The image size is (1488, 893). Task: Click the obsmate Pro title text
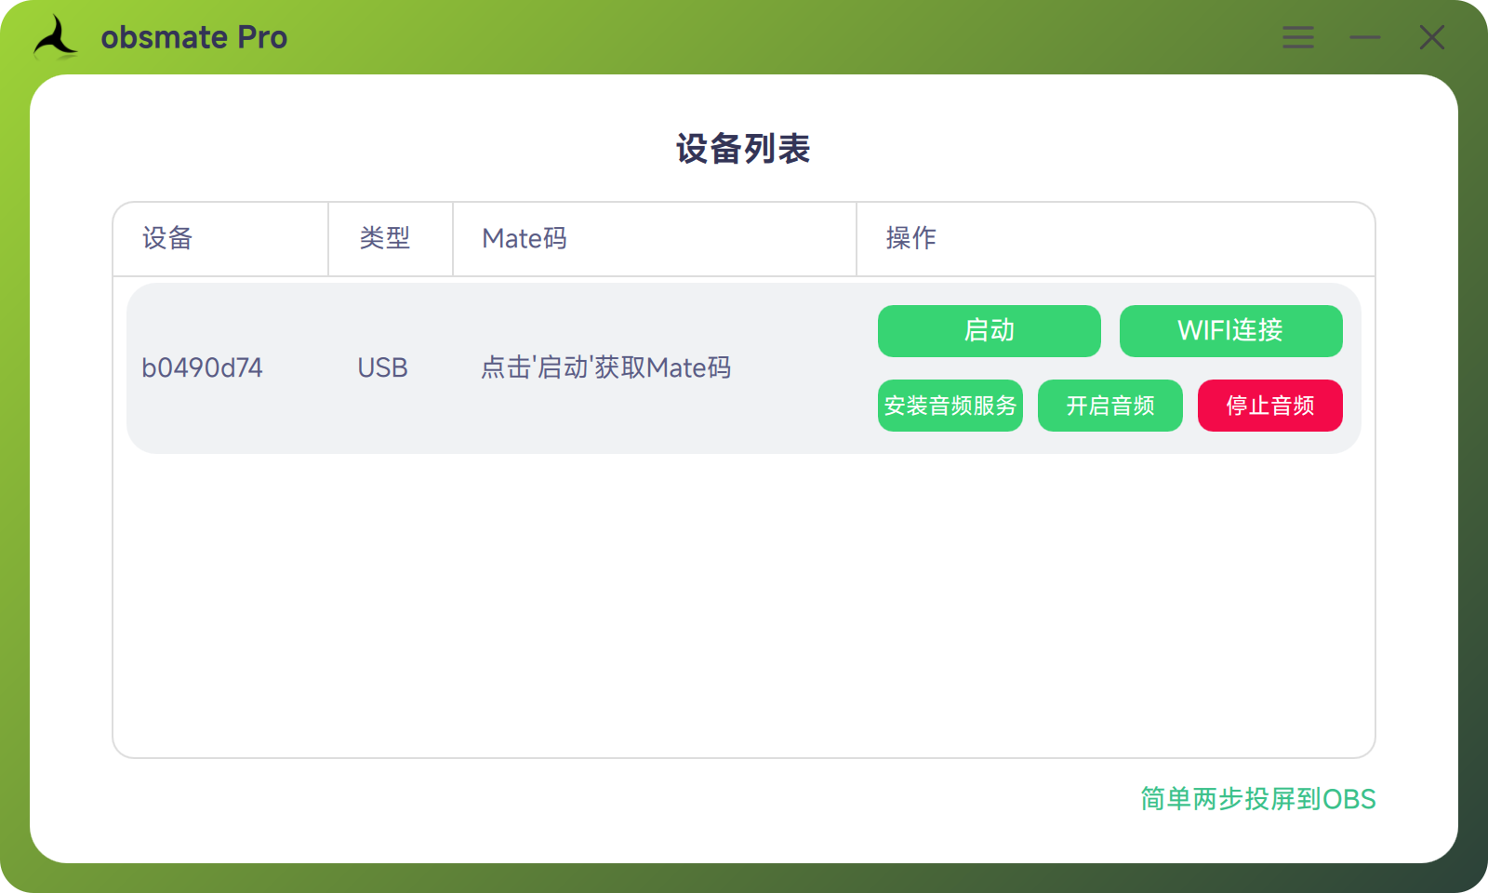tap(193, 37)
